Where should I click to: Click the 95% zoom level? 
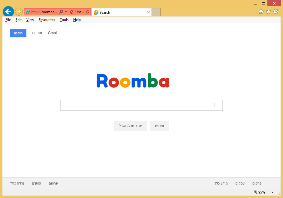pyautogui.click(x=262, y=192)
